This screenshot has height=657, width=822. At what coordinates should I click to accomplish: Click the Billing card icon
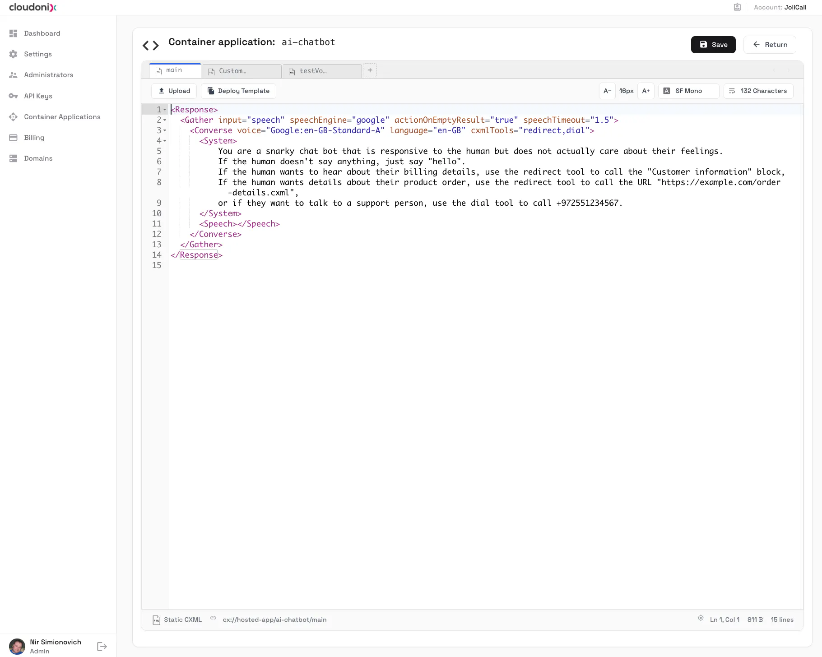pyautogui.click(x=13, y=138)
